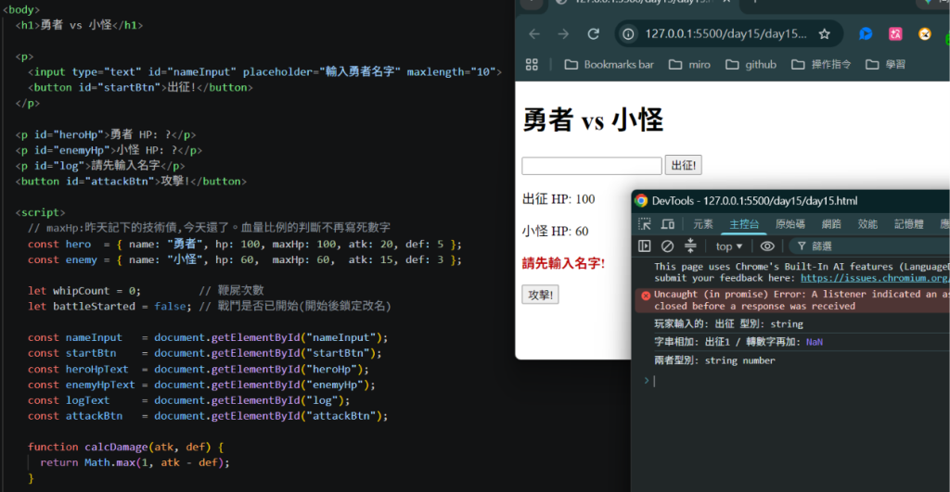The width and height of the screenshot is (950, 492).
Task: Open the orange round extension icon
Action: click(x=925, y=34)
